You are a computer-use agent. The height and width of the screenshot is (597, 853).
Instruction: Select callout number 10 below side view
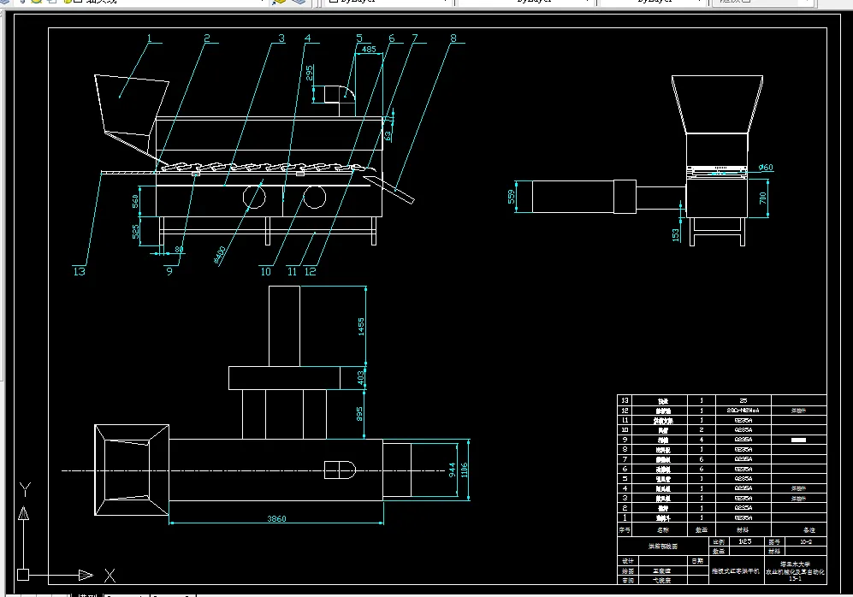(x=265, y=271)
